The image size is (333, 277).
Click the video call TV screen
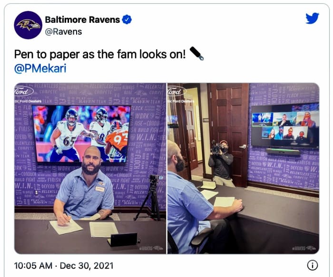click(285, 126)
